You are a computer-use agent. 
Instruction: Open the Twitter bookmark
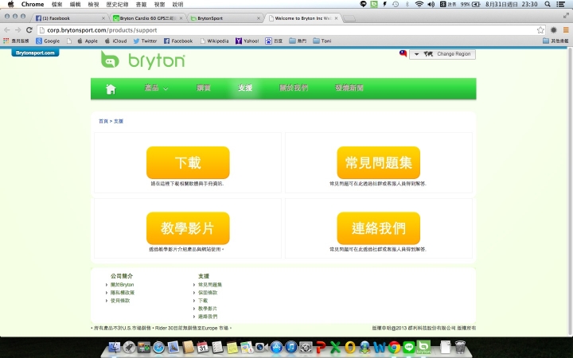[x=145, y=41]
